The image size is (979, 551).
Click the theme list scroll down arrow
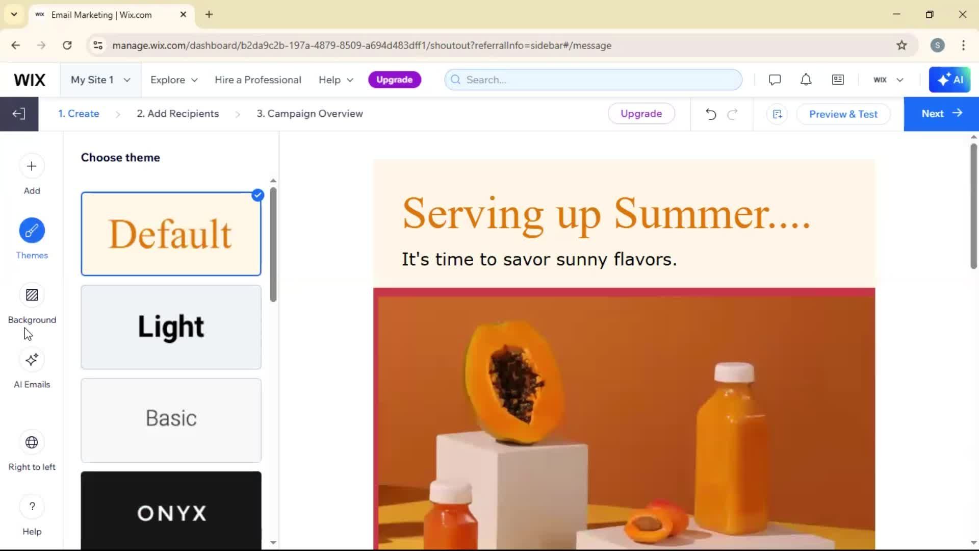click(x=273, y=542)
